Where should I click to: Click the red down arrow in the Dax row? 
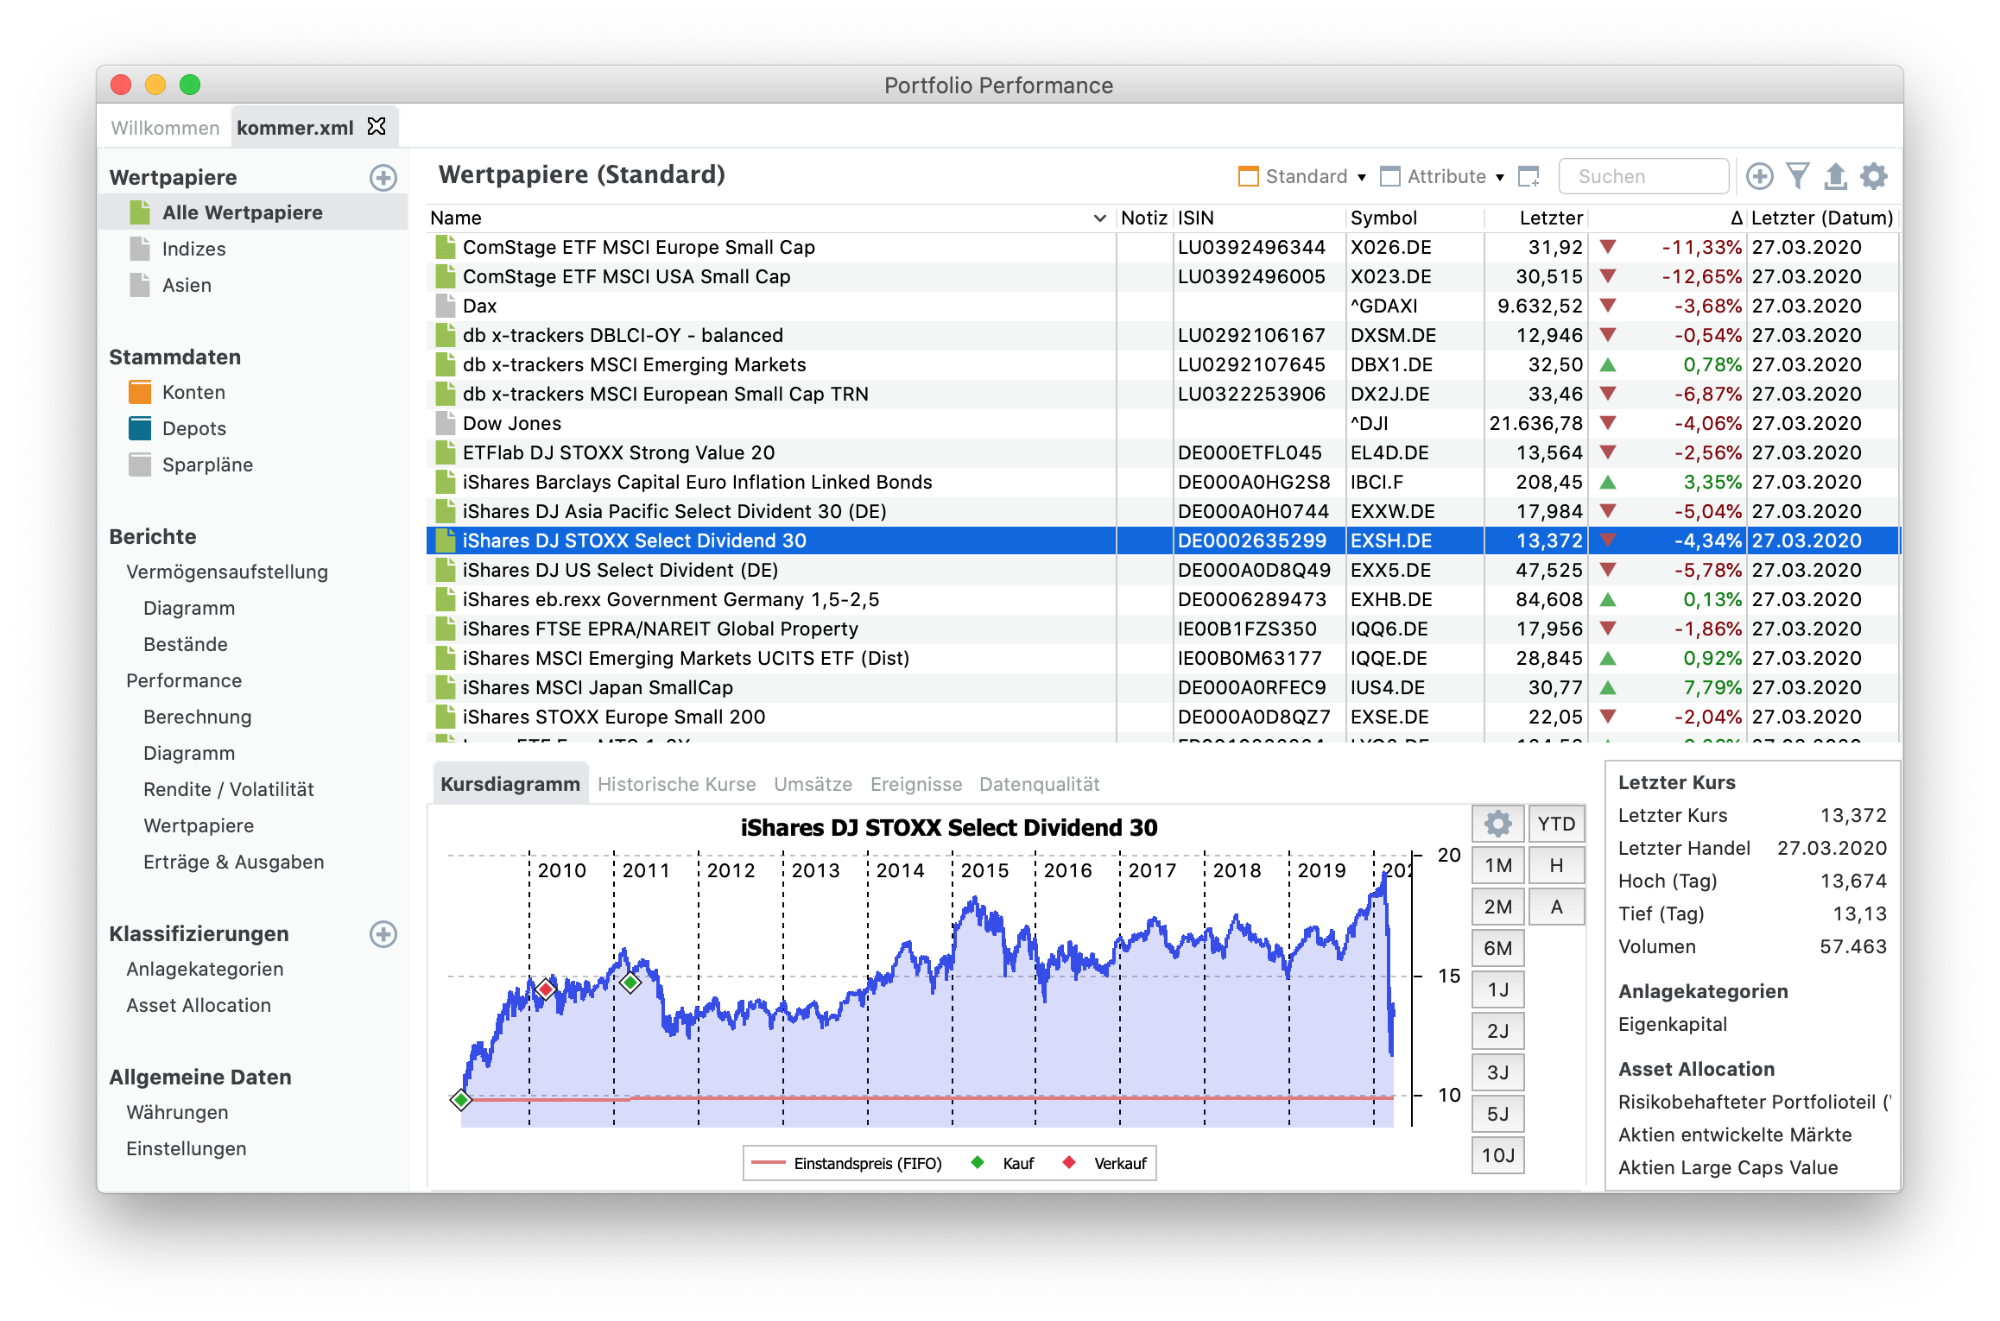click(1608, 306)
